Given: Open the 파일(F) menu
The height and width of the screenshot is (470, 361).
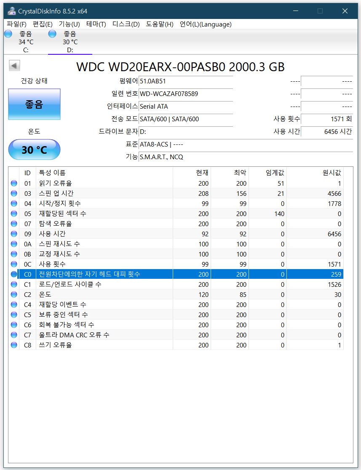Looking at the screenshot, I should tap(17, 24).
